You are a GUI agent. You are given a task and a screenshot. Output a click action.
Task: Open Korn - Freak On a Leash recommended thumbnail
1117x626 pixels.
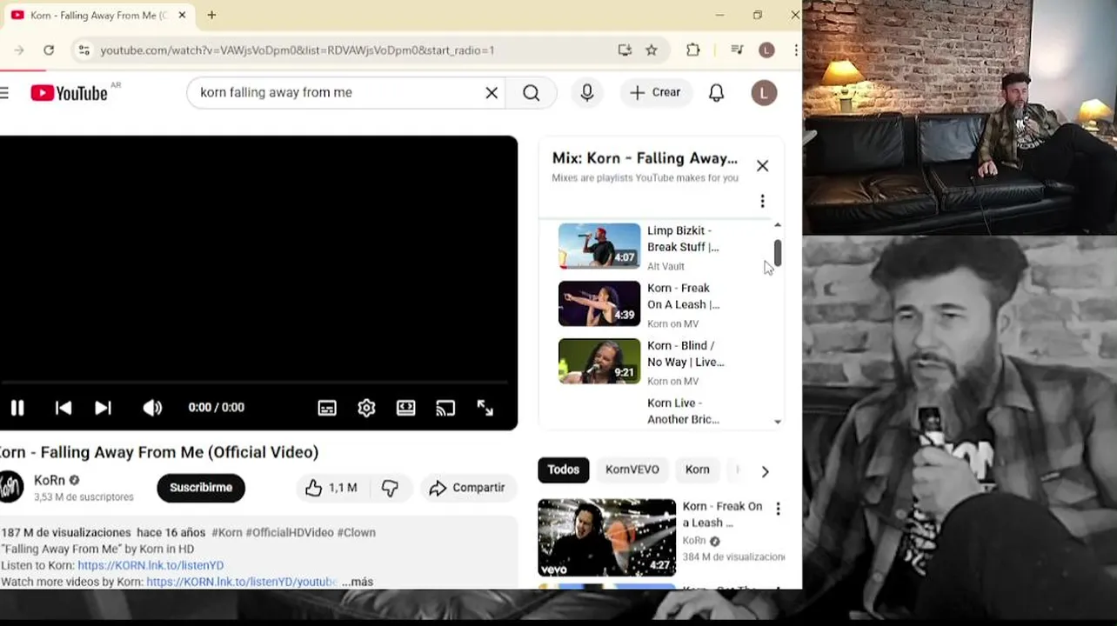pyautogui.click(x=606, y=537)
